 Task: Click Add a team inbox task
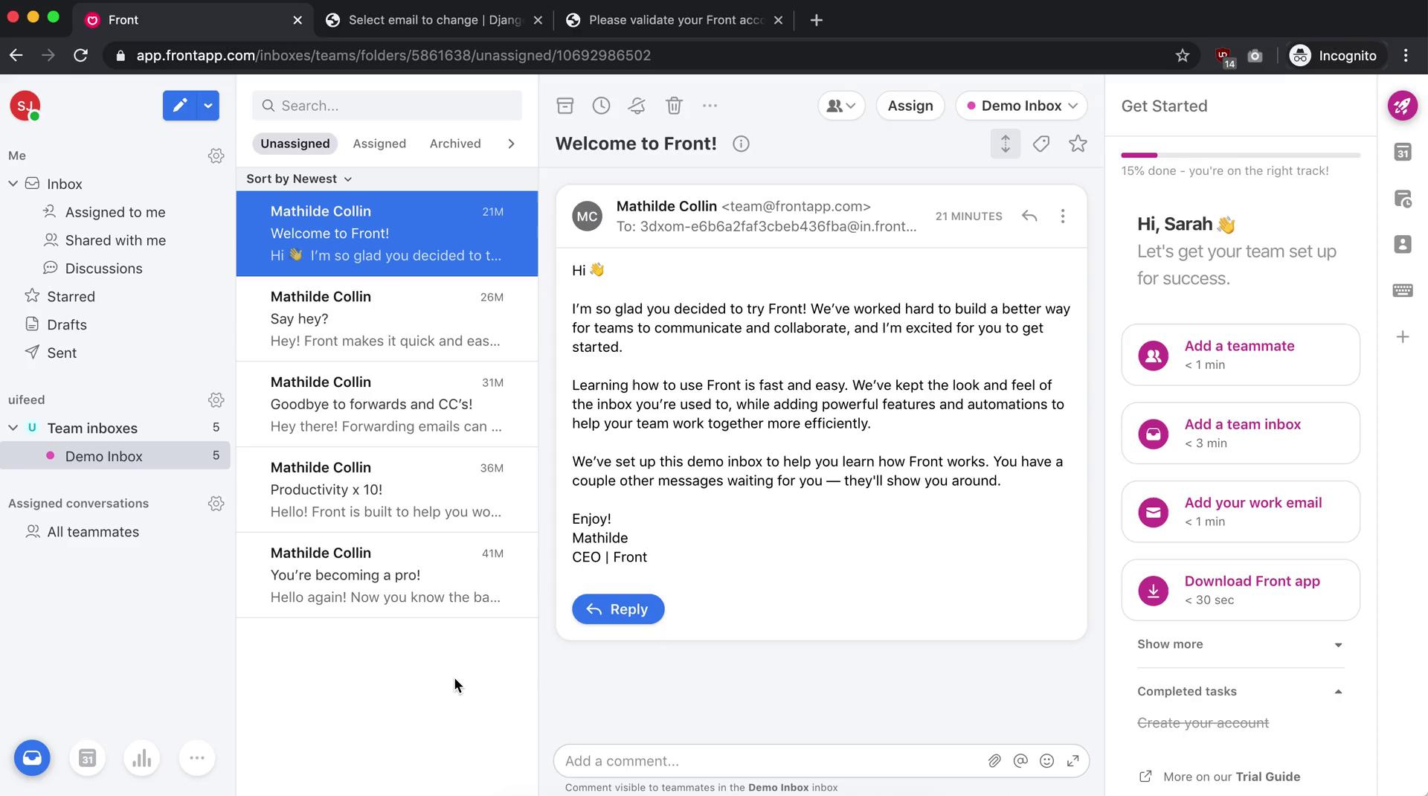pos(1241,433)
